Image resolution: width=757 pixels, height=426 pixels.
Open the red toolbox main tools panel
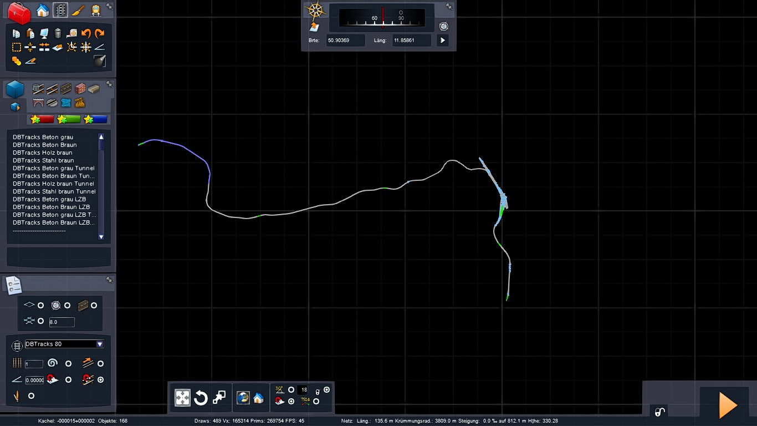[x=19, y=12]
